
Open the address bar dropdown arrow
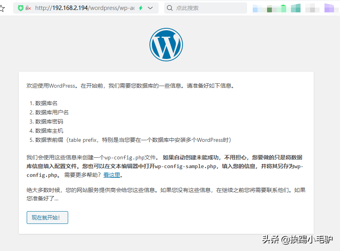(150, 8)
